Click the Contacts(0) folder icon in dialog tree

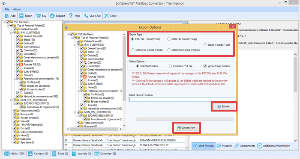tap(85, 66)
